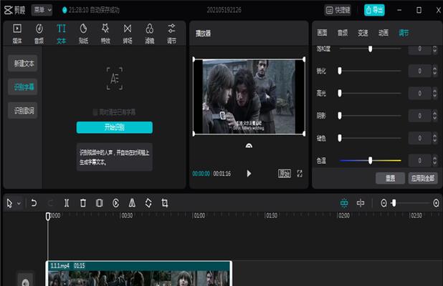This screenshot has width=443, height=286.
Task: Open the 贴纸 stickers tab
Action: click(x=83, y=34)
